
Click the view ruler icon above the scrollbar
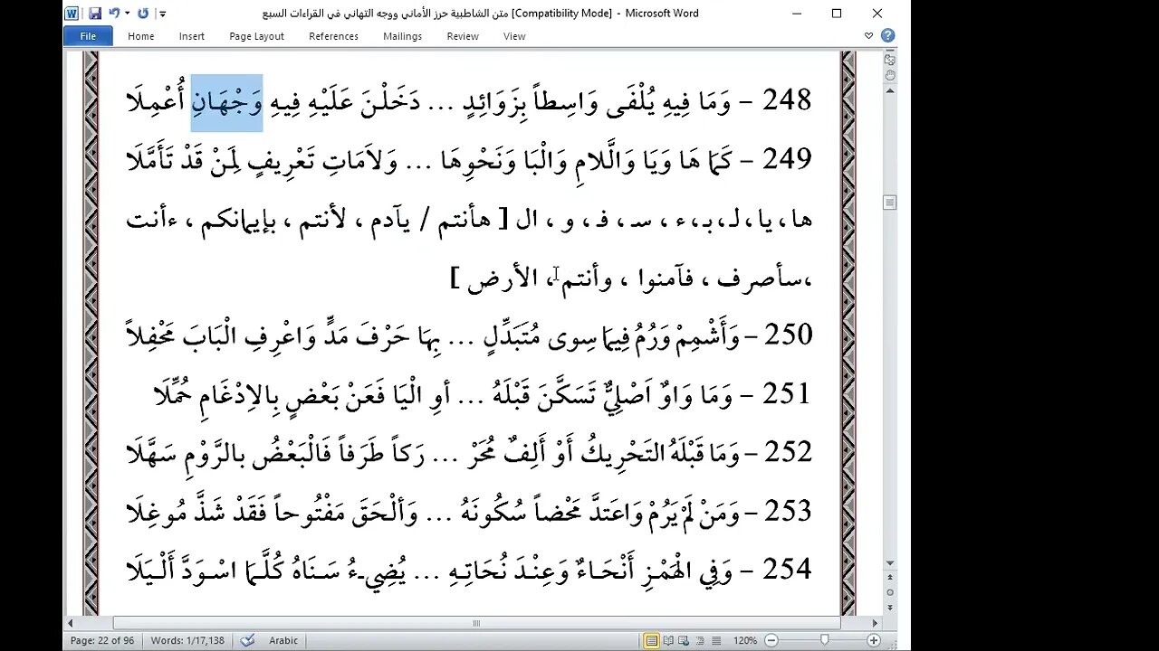[x=889, y=60]
